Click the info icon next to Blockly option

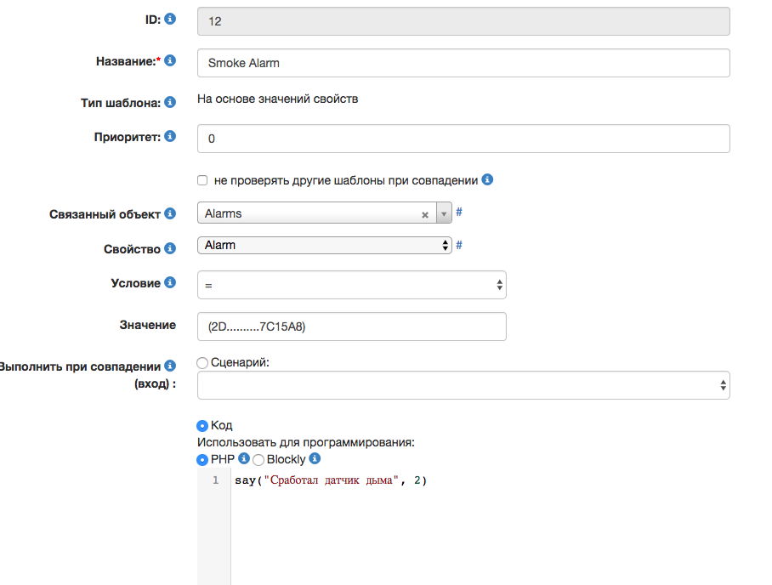coord(315,459)
